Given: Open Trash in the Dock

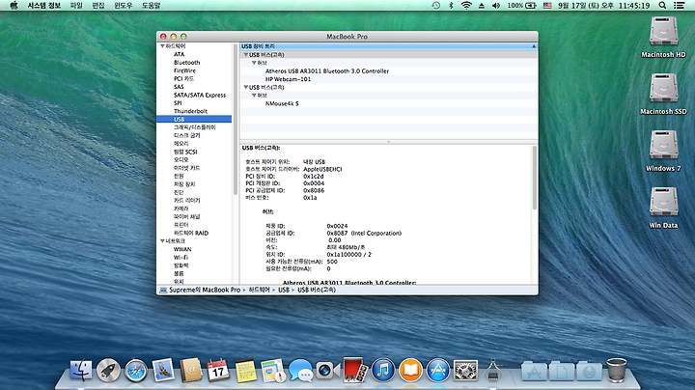Looking at the screenshot, I should tap(617, 370).
